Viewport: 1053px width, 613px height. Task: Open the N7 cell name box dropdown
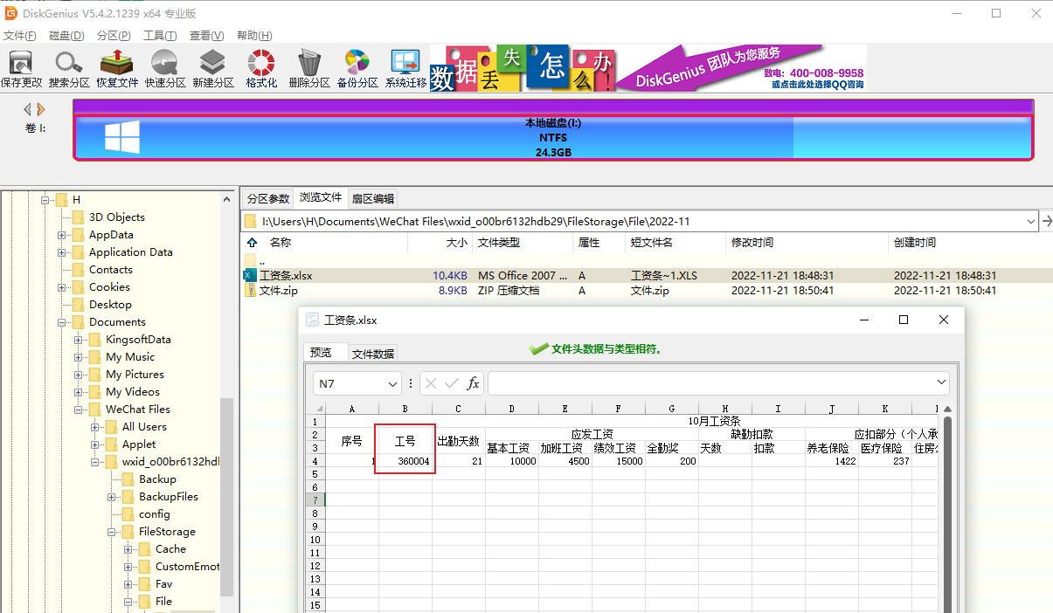[391, 383]
